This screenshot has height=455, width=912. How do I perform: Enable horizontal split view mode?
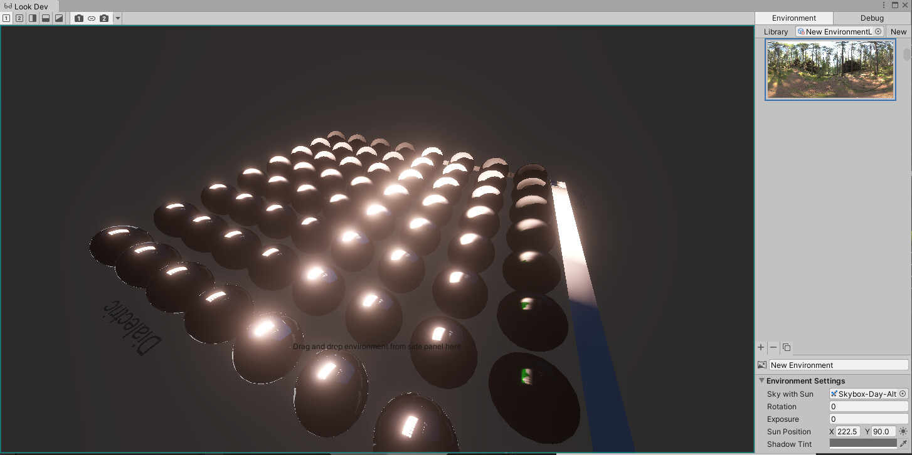[x=45, y=18]
